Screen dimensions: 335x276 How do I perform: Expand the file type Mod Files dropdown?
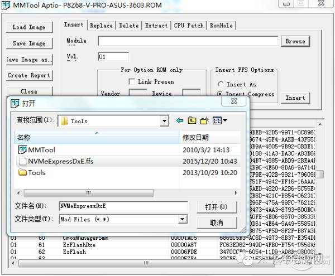183,220
